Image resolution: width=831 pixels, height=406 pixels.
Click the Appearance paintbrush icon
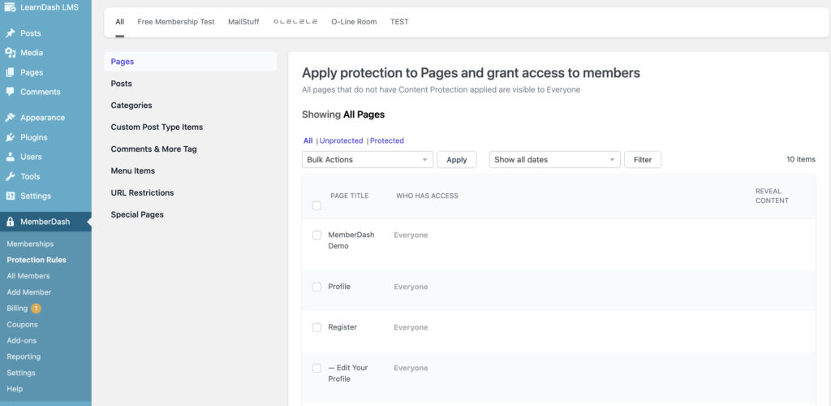click(10, 118)
